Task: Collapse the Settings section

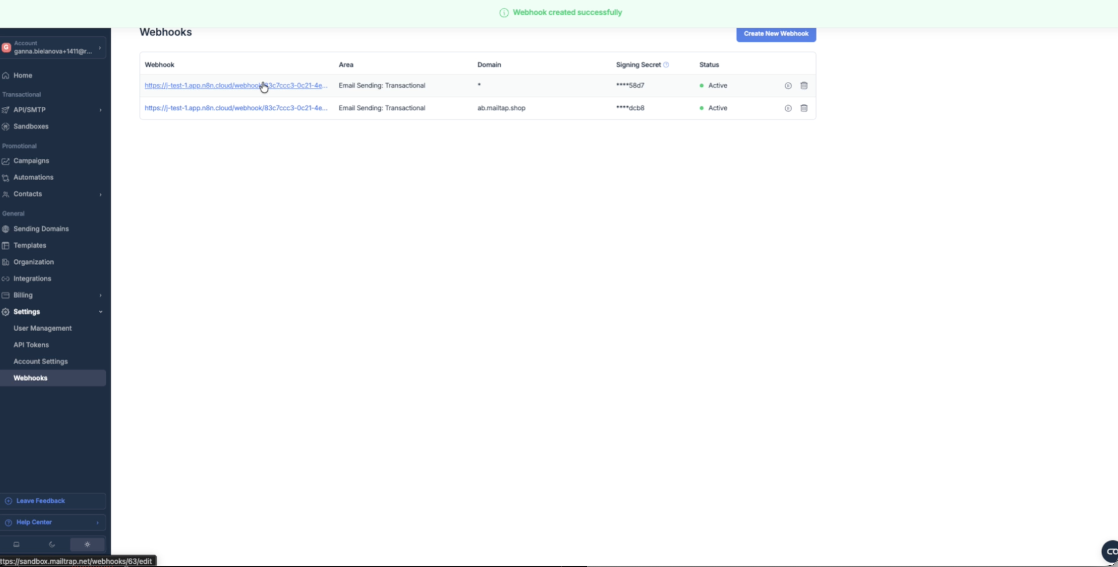Action: 100,312
